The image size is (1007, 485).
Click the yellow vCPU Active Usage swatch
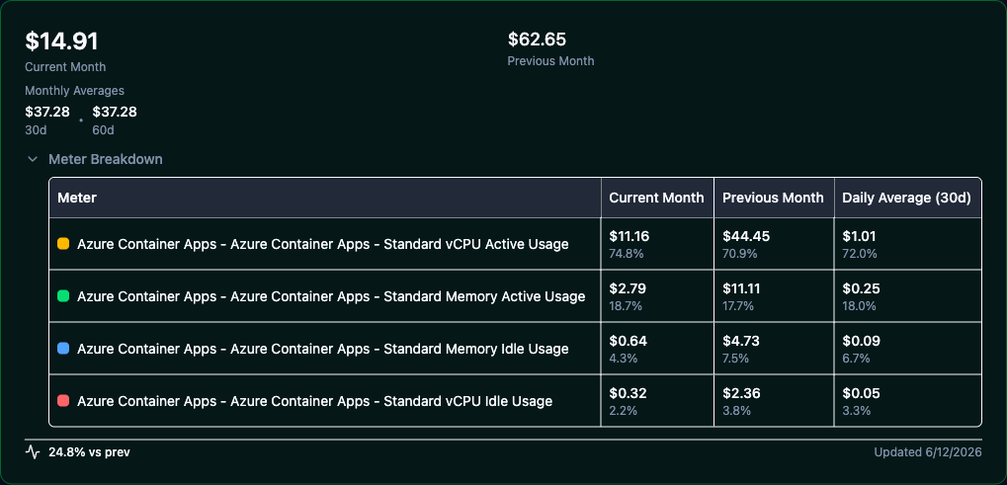point(63,244)
